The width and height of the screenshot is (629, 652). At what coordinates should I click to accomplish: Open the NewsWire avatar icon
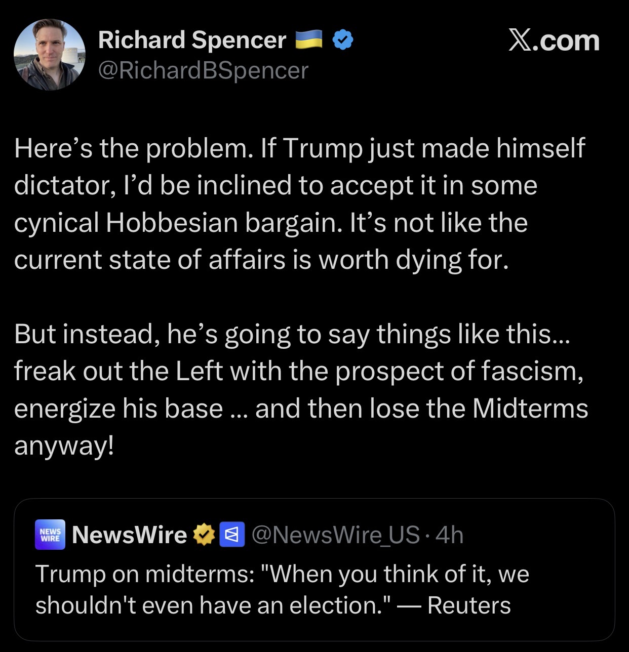(x=50, y=535)
